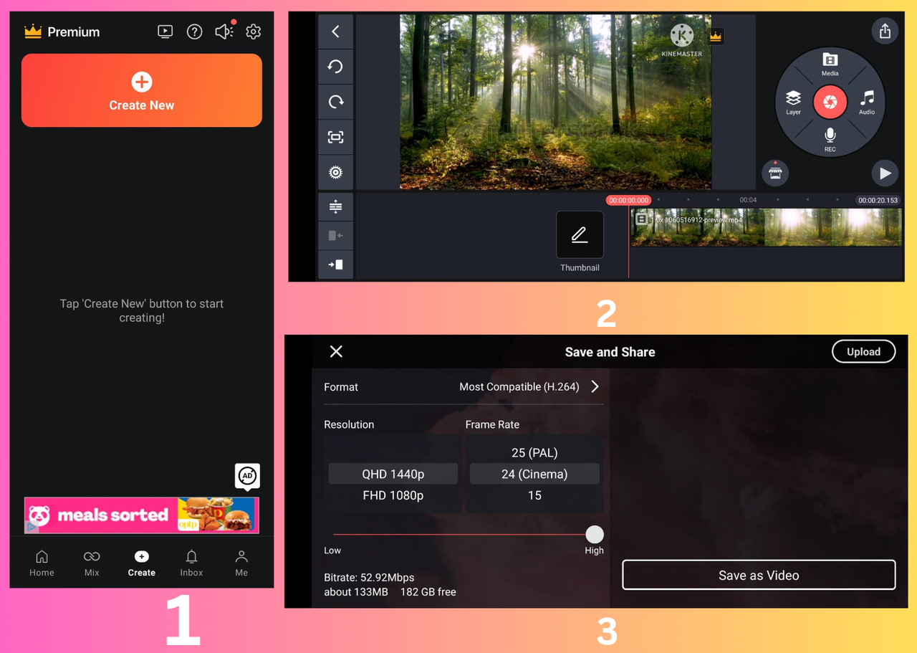Redo the last undone action

click(335, 102)
